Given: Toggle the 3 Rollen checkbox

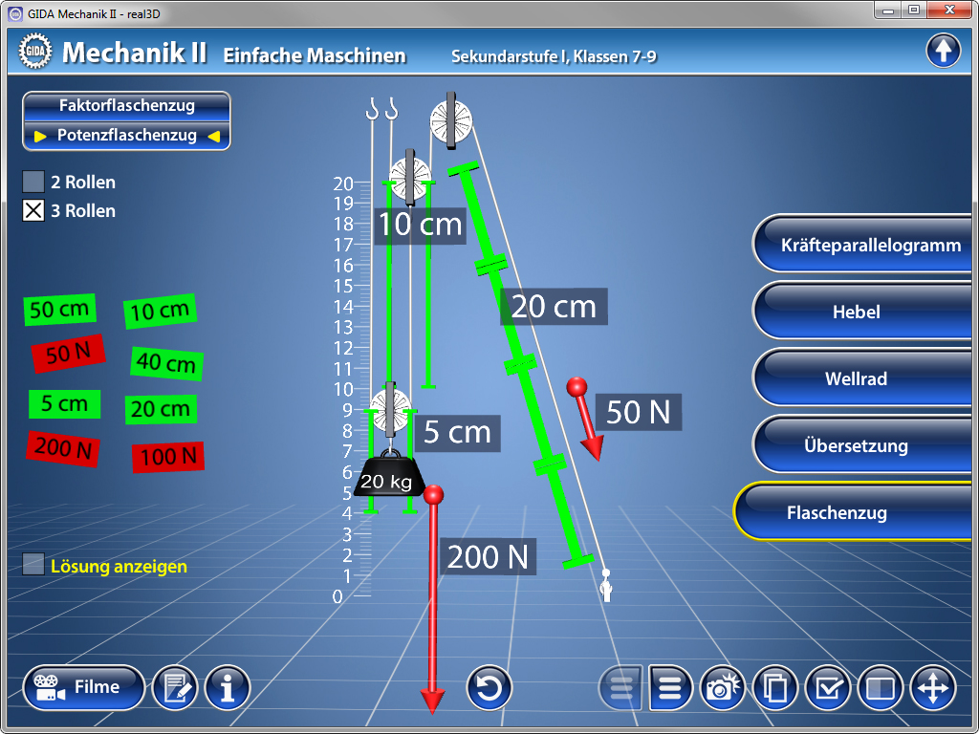Looking at the screenshot, I should point(33,210).
